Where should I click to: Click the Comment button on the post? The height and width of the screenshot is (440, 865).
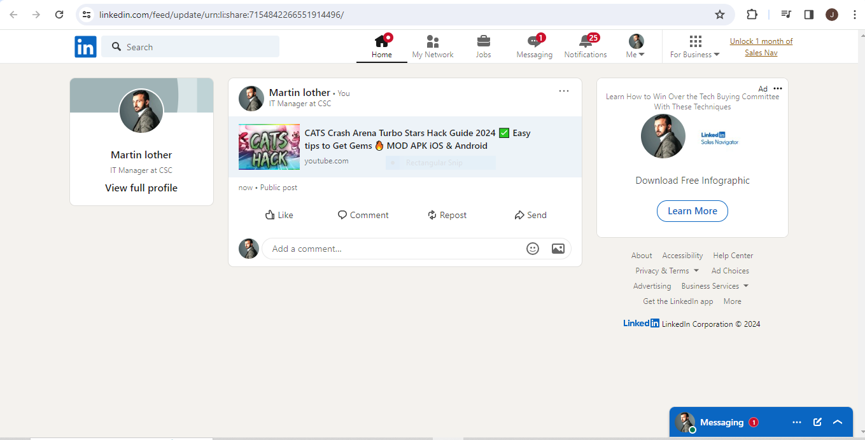tap(363, 215)
